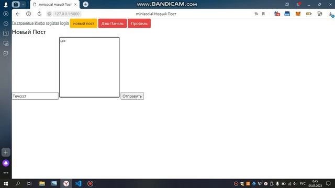
Task: Open the downloads arrow icon
Action: tap(331, 14)
